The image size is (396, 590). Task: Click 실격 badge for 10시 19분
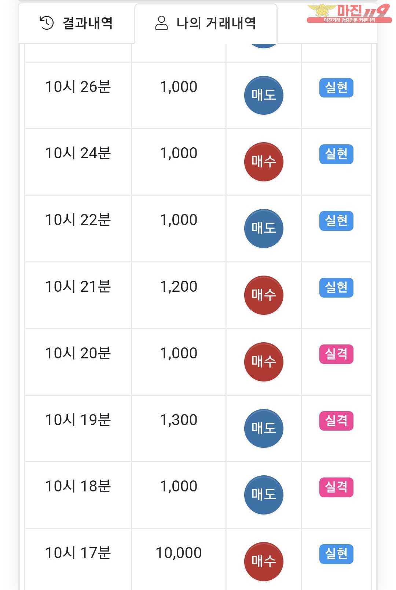click(336, 421)
